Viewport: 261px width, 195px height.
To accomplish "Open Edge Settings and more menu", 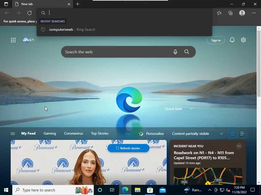I will pos(254,13).
